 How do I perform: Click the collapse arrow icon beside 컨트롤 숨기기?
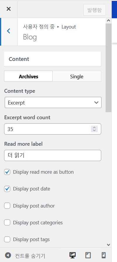point(8,255)
